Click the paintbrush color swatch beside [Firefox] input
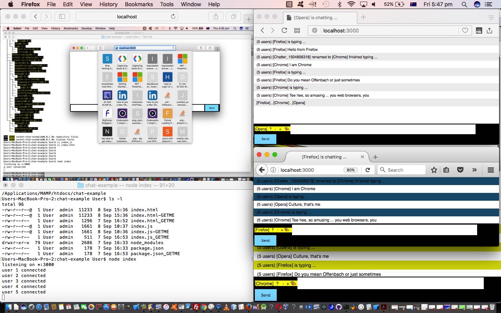 287,230
